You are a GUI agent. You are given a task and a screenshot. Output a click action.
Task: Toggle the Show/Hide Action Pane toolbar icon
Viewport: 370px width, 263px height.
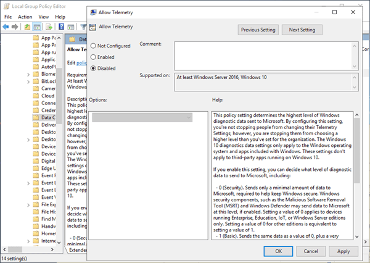click(x=70, y=27)
